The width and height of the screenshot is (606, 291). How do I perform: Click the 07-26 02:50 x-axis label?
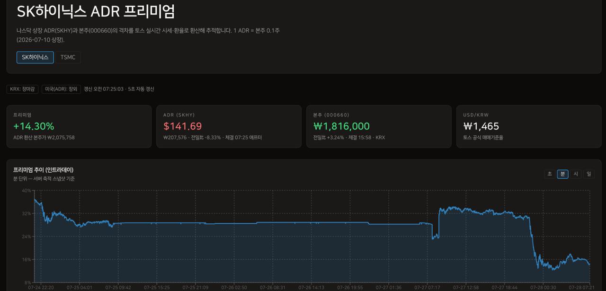(x=234, y=287)
